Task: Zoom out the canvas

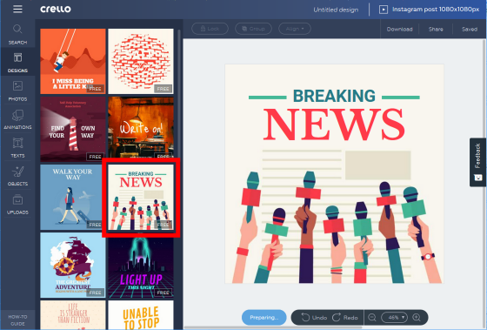Action: 372,317
